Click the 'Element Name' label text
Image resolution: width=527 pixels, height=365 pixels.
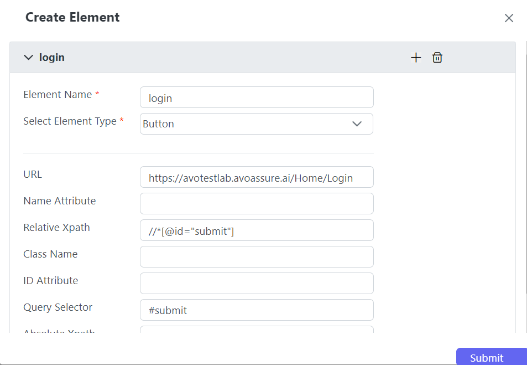click(58, 95)
